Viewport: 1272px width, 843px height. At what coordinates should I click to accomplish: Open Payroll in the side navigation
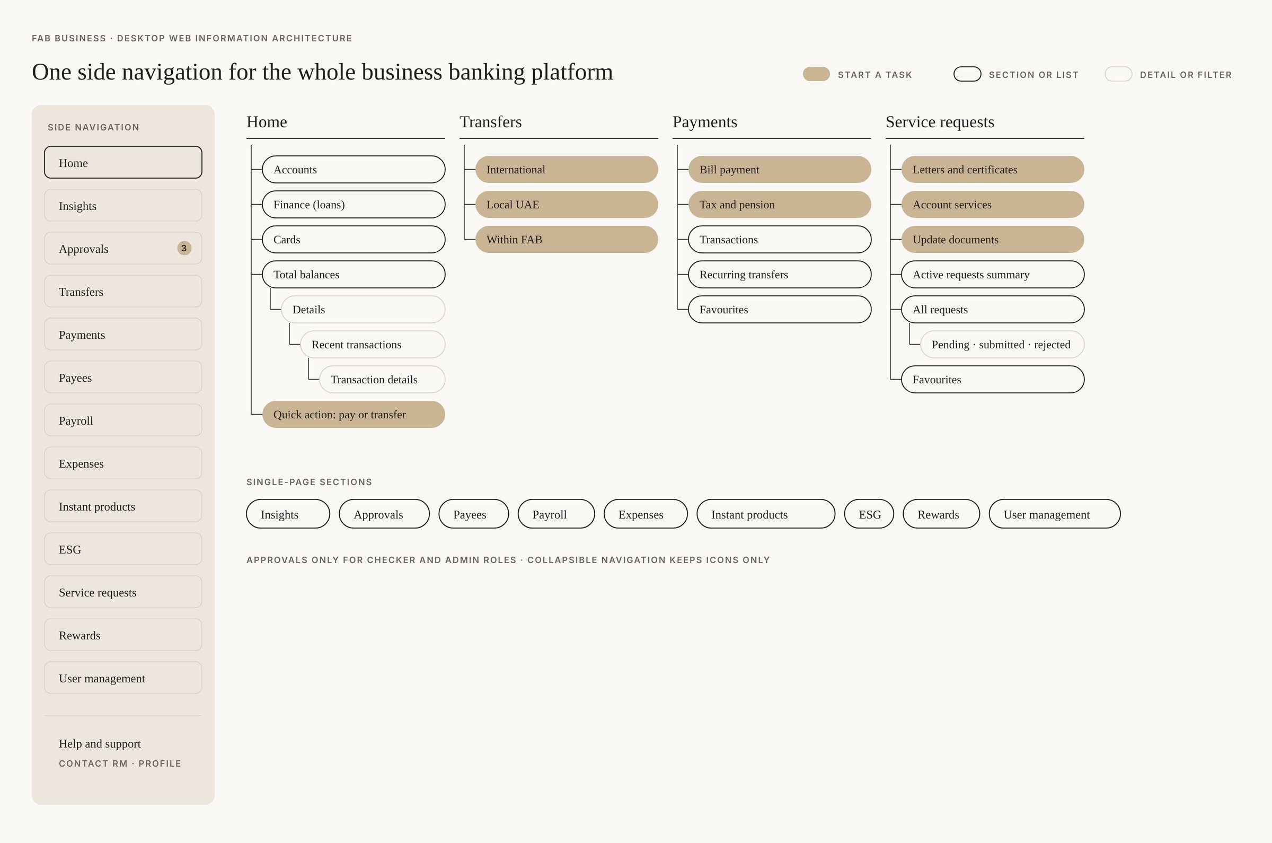pos(123,420)
